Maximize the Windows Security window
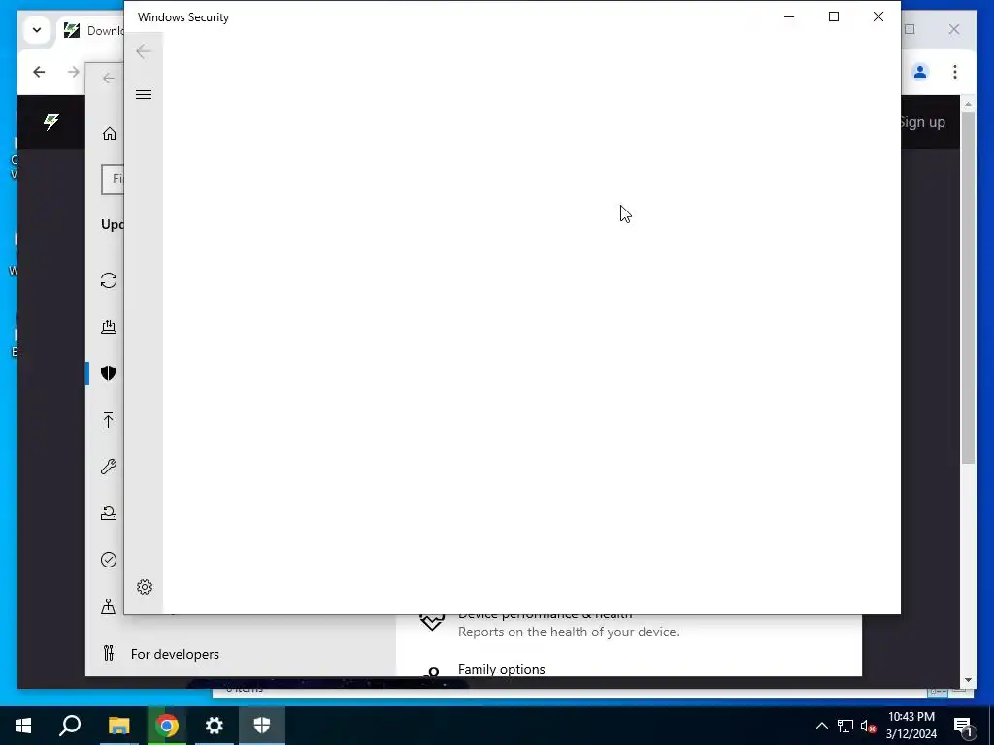The image size is (994, 745). 834,17
